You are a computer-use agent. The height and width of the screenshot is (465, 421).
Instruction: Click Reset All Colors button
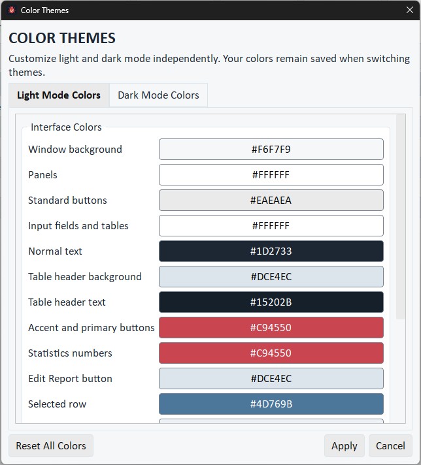pos(51,445)
